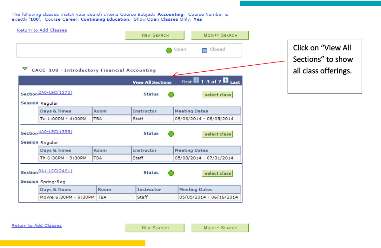Open section 2A0-LEC(1270) details
Viewport: 381px width, 248px height.
coord(55,93)
